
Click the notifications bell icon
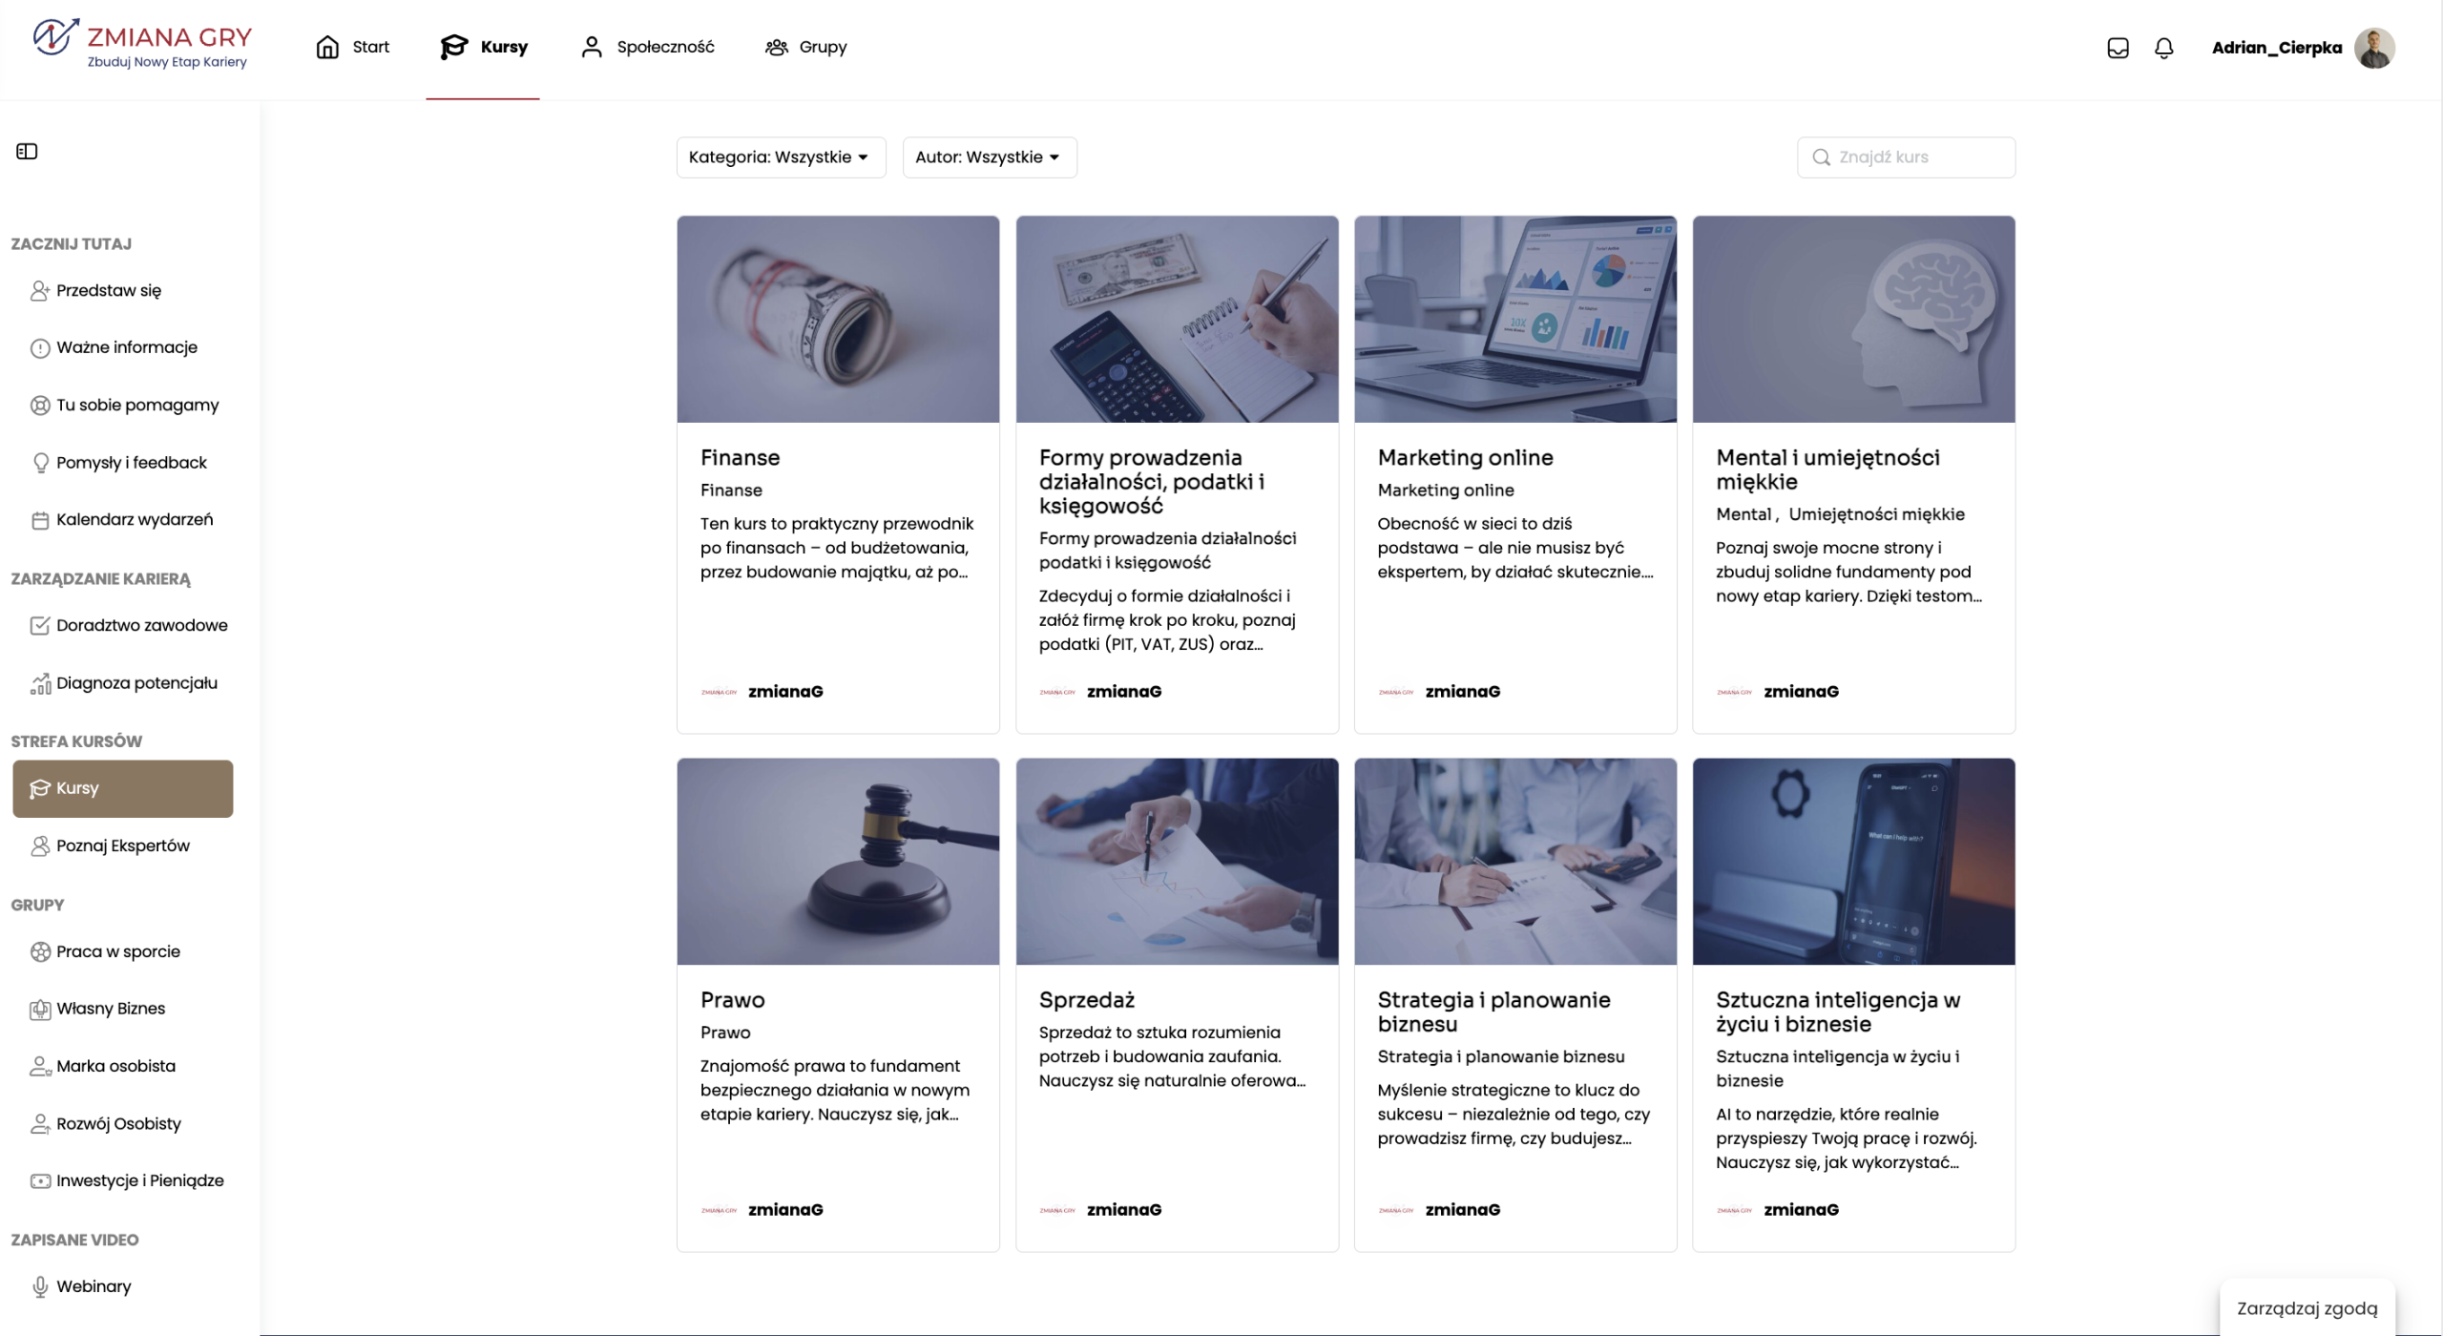(2163, 48)
